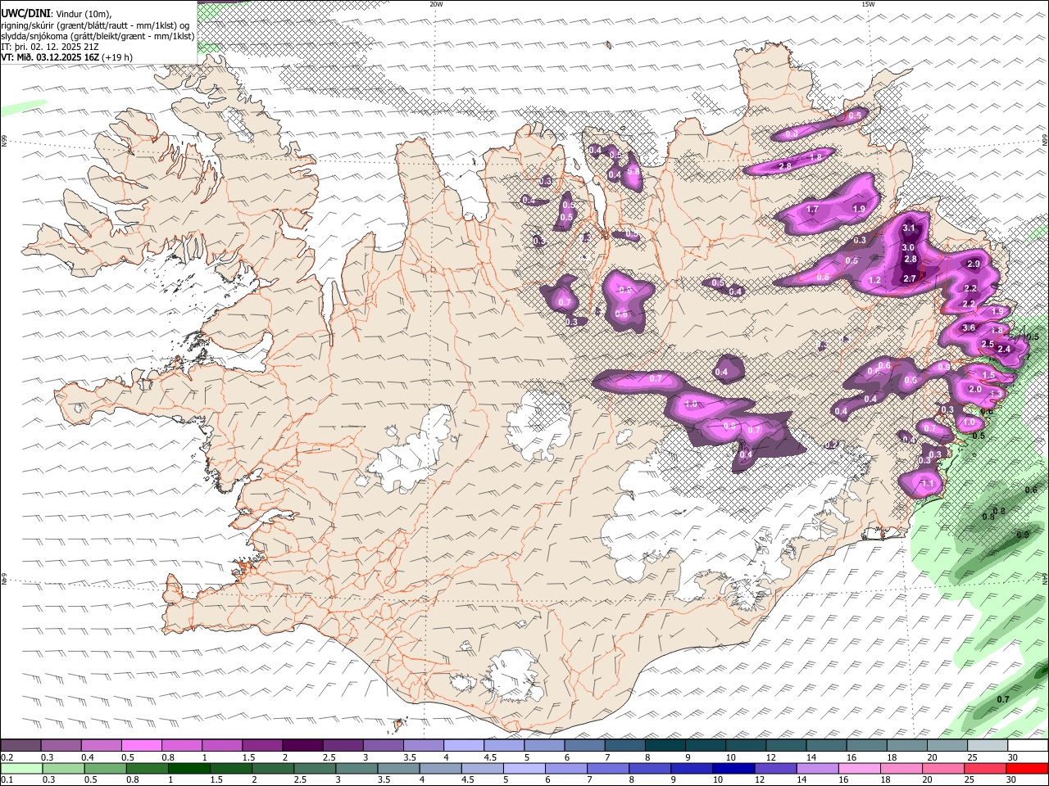
Task: Click the pale lavender swatch labeled 4 in purple row
Action: pyautogui.click(x=462, y=746)
